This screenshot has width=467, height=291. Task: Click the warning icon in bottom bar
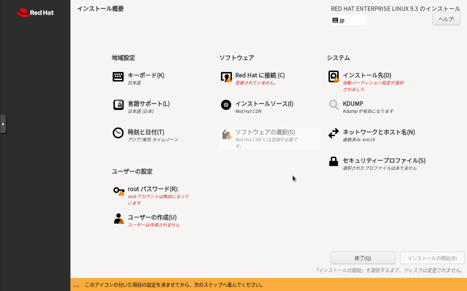[76, 285]
